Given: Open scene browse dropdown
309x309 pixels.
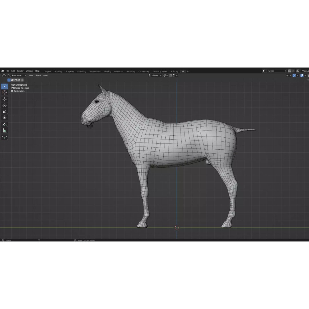Looking at the screenshot, I should [264, 71].
